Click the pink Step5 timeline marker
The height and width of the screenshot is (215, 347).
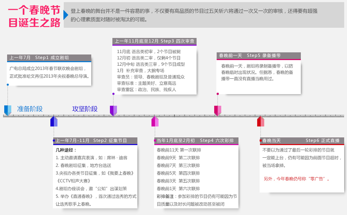click(218, 110)
